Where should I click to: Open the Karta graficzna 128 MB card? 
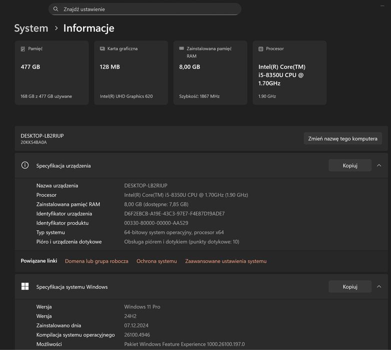[131, 73]
